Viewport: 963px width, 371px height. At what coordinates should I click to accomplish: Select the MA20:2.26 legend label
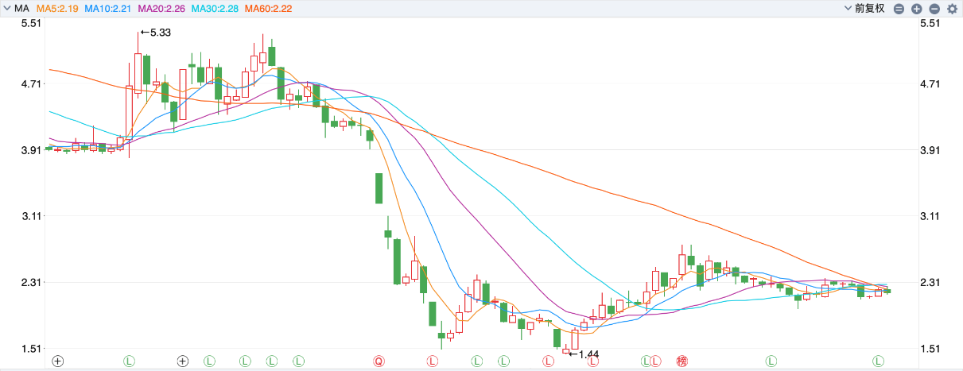[162, 8]
